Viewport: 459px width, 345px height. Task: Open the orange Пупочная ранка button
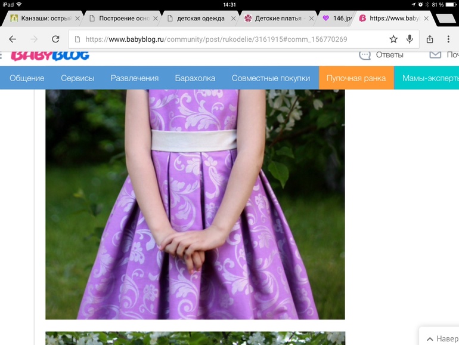coord(356,78)
